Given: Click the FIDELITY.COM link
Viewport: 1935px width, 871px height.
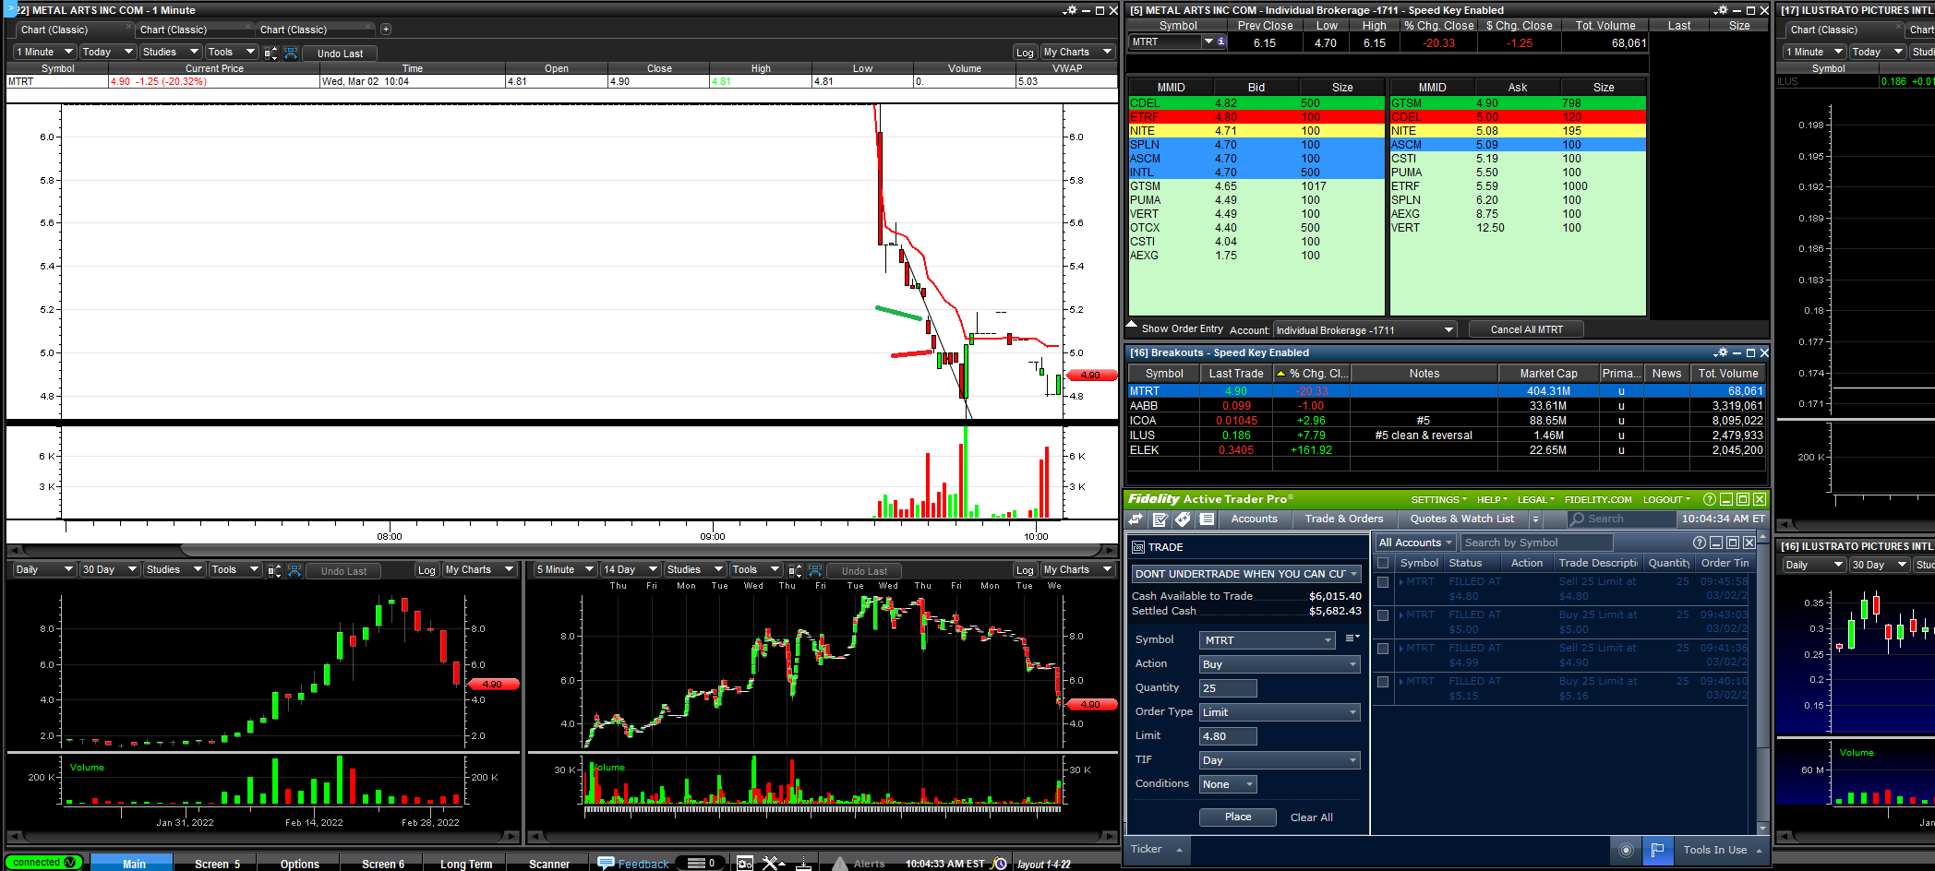Looking at the screenshot, I should point(1598,500).
